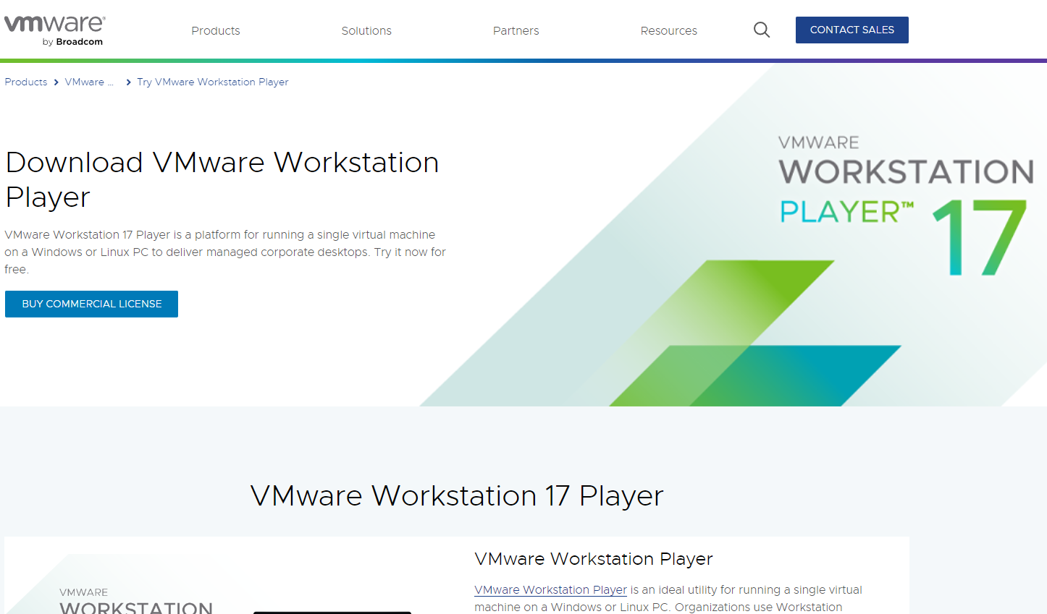
Task: Open the Partners navigation menu
Action: (x=516, y=30)
